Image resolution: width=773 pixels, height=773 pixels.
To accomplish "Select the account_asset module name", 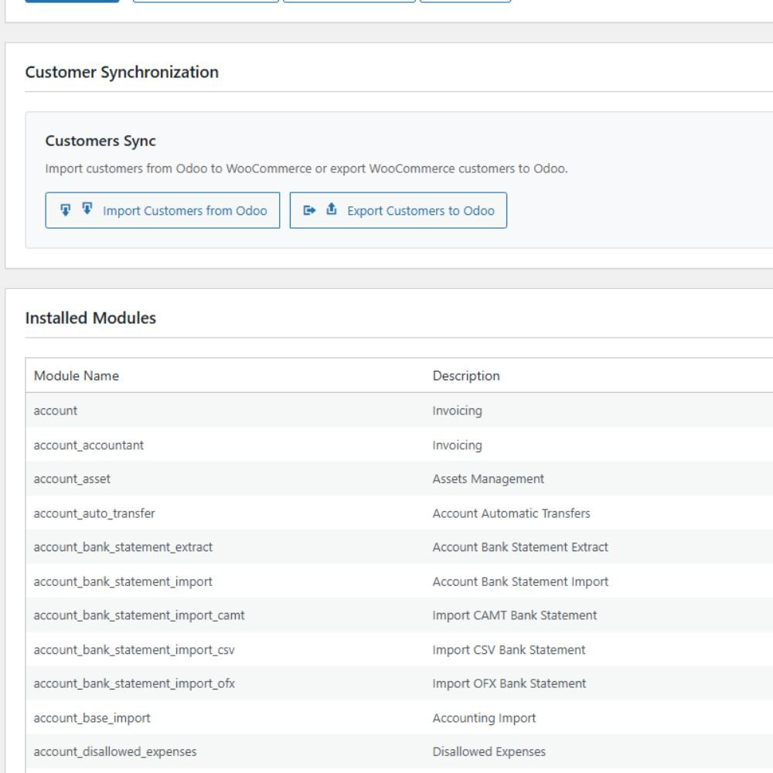I will (x=72, y=479).
